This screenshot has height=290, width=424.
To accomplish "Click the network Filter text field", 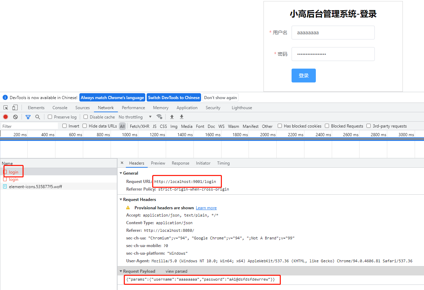I will [30, 126].
